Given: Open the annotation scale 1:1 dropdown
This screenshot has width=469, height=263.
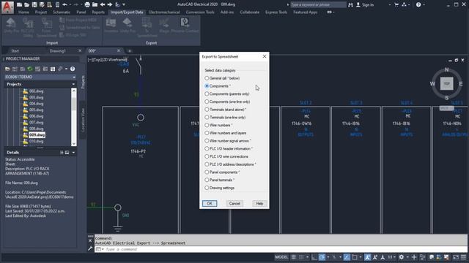Looking at the screenshot, I should click(x=391, y=257).
